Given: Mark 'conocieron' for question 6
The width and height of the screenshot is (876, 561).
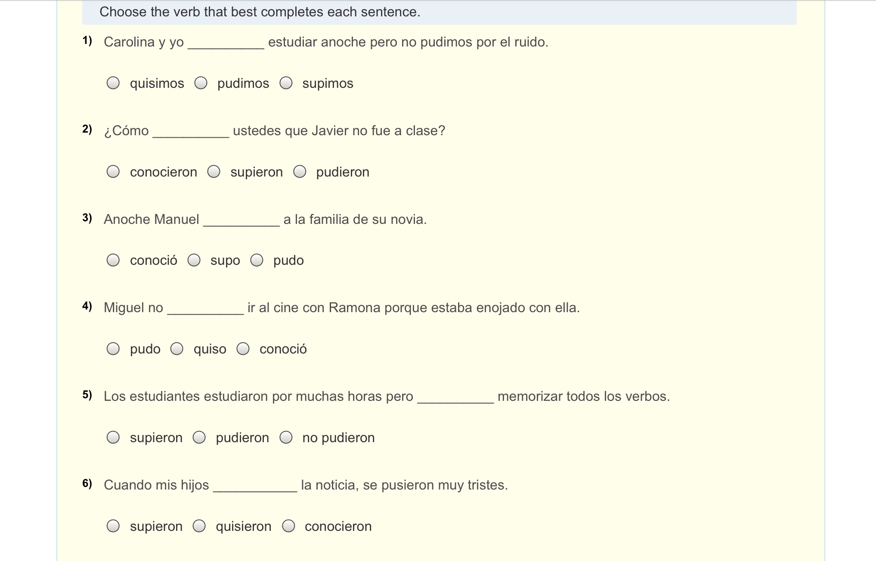Looking at the screenshot, I should click(288, 526).
